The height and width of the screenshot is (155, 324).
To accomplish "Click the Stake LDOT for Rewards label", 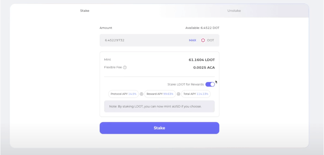I will tap(185, 84).
